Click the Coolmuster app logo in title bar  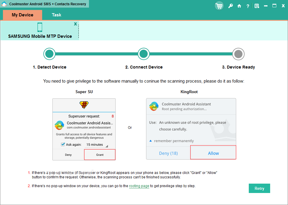point(4,4)
